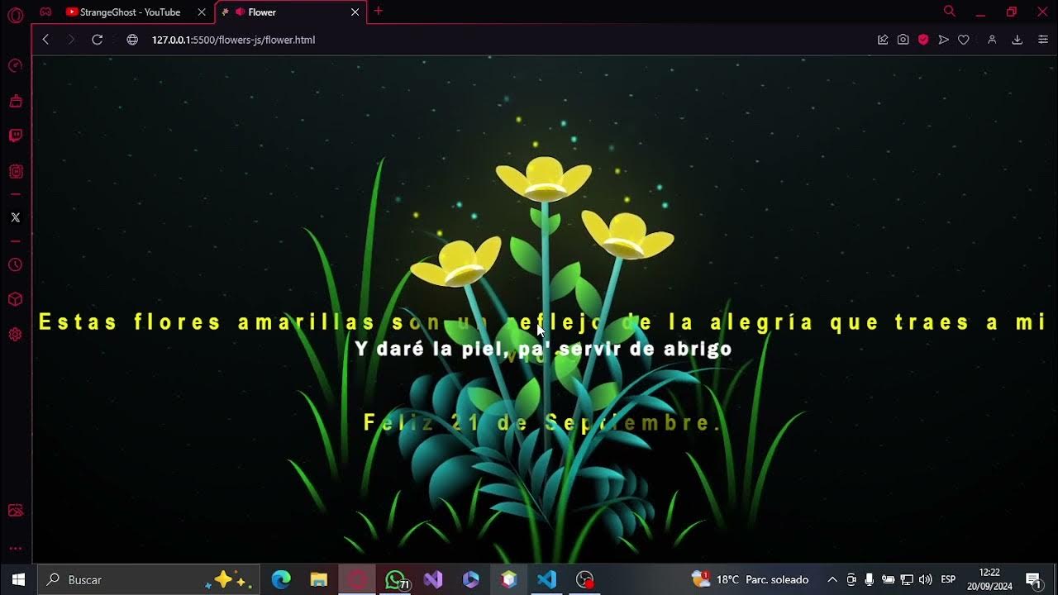Open clock showing 12:22 20/09/2024

[989, 579]
